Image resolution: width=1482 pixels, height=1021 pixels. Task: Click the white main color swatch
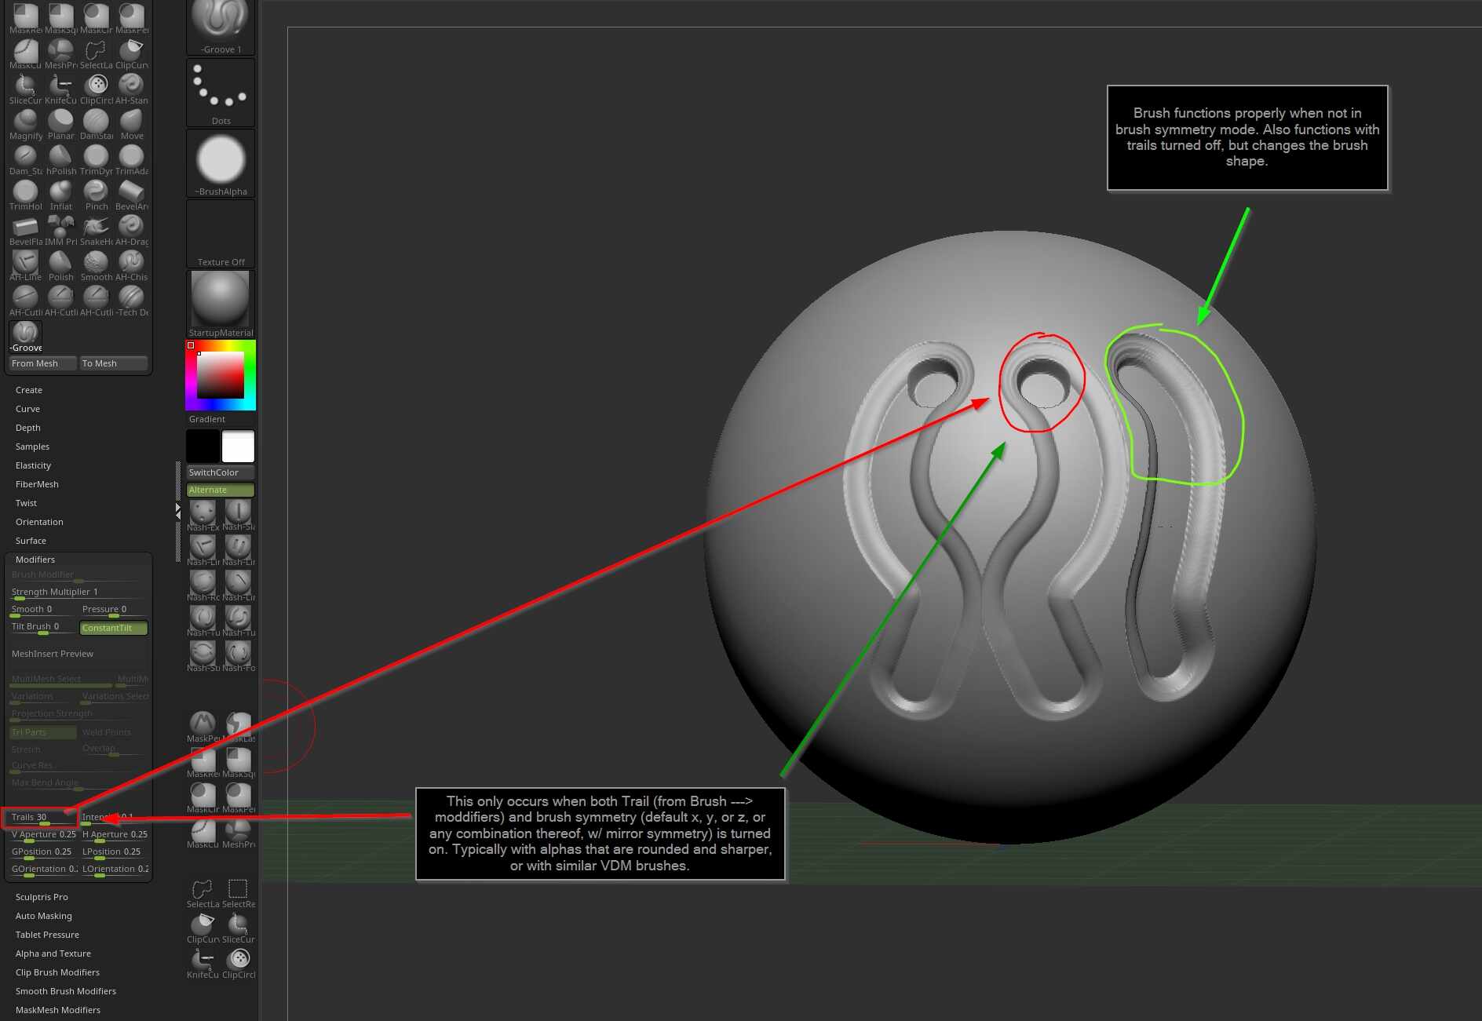coord(238,447)
